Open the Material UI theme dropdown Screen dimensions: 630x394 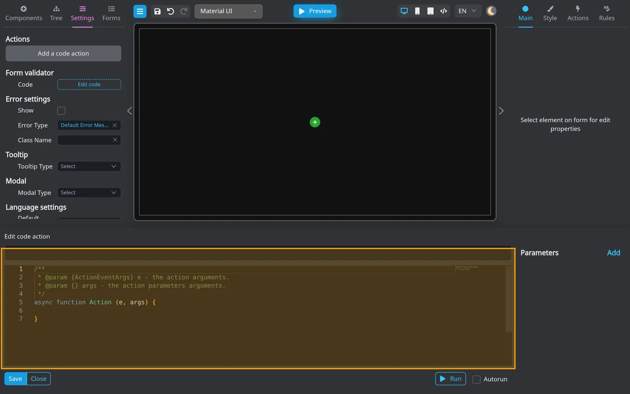[x=228, y=11]
